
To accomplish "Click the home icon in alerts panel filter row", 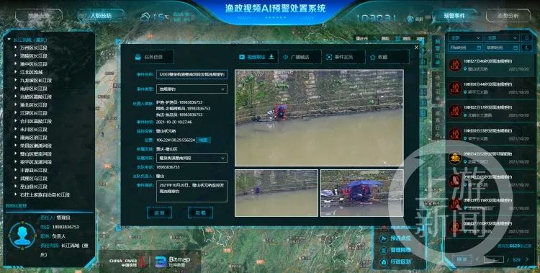I will (526, 37).
